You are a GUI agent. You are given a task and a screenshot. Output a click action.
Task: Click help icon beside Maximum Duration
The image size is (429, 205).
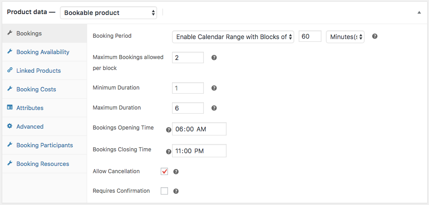coord(214,108)
